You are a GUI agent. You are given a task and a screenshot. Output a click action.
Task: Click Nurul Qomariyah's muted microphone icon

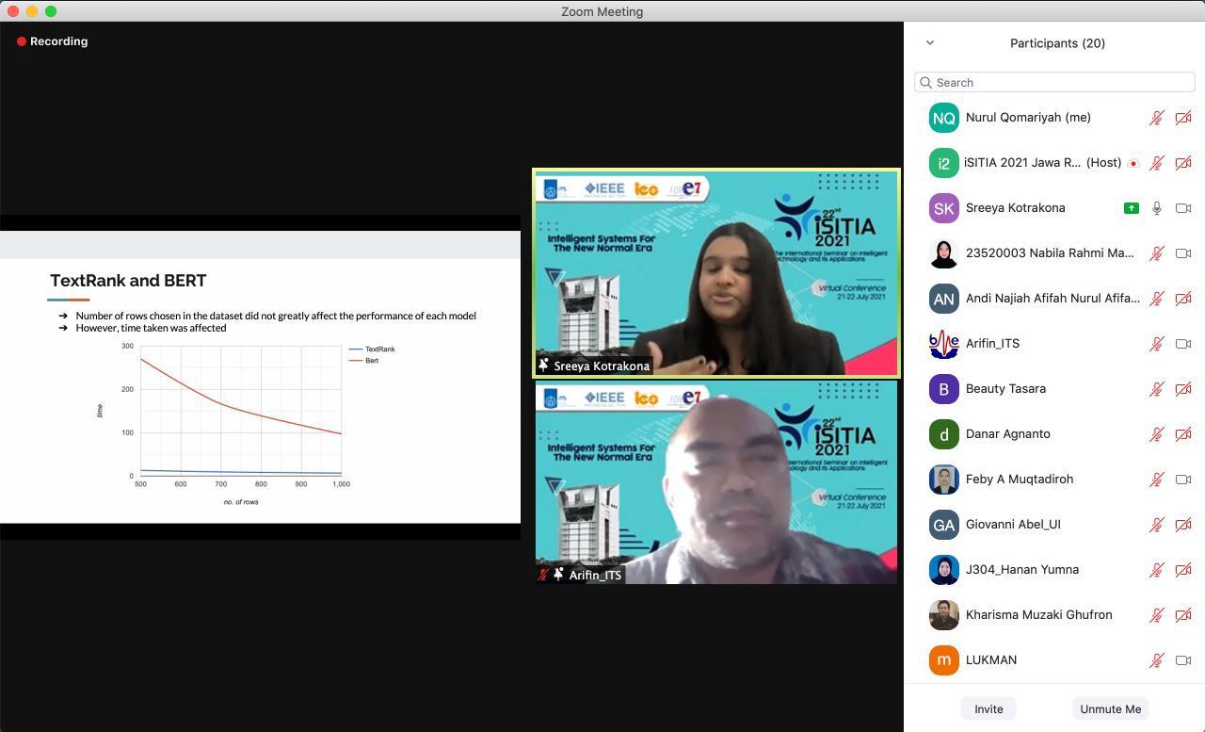pos(1157,118)
